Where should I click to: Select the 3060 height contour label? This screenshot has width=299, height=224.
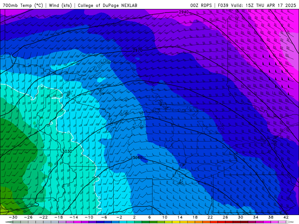point(138,158)
